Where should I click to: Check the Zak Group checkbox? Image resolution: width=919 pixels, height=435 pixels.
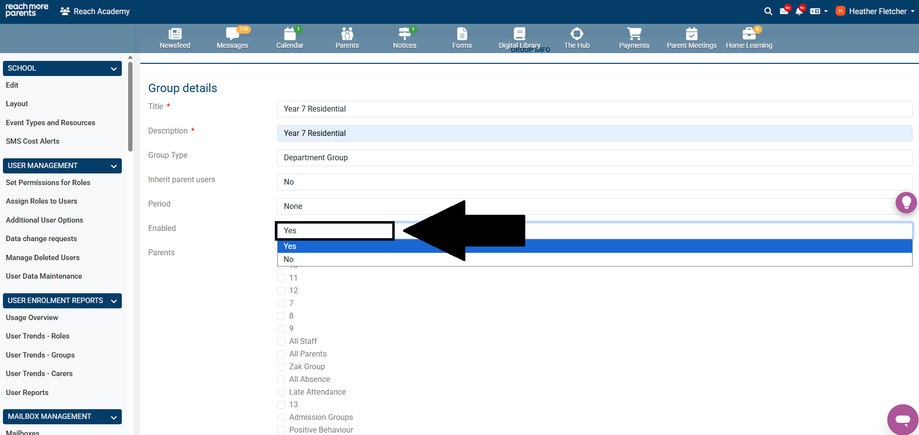281,367
